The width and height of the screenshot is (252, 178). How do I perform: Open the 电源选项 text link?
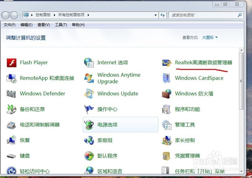click(107, 125)
